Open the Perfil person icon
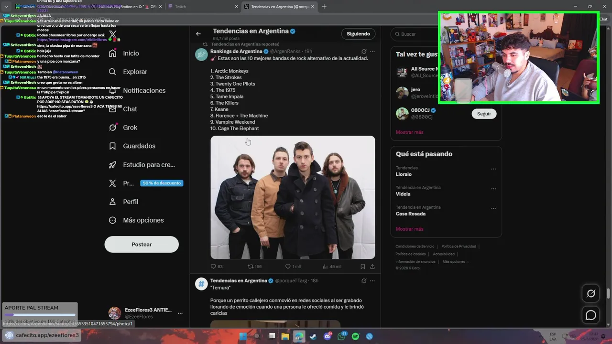 tap(112, 202)
